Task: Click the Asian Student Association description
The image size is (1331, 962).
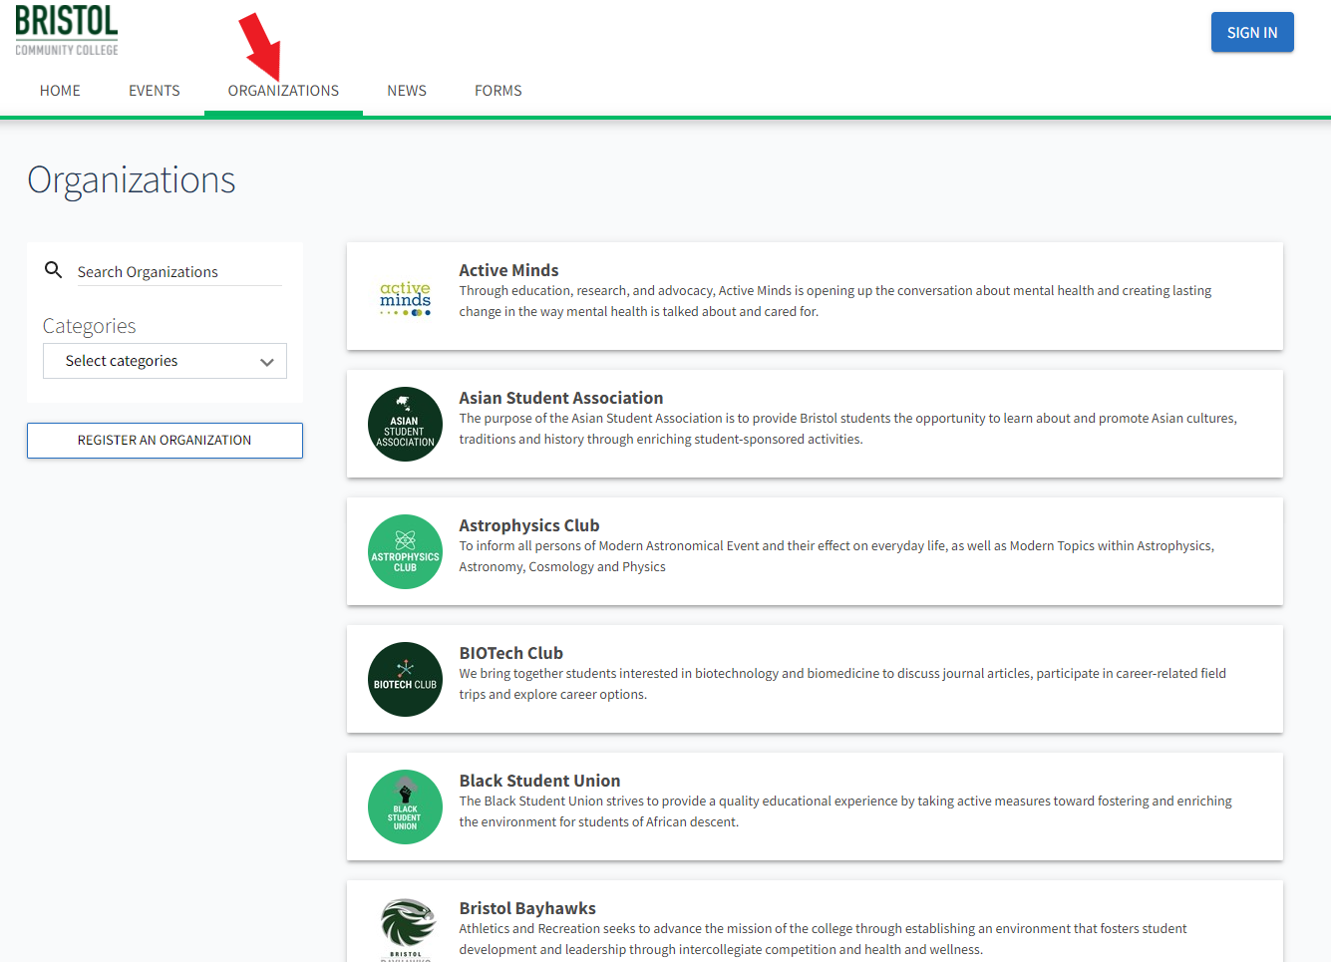Action: click(x=847, y=429)
